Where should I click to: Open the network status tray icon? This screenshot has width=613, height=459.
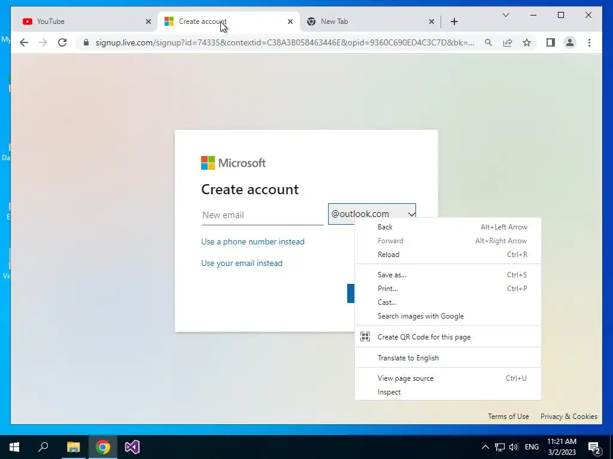[500, 447]
